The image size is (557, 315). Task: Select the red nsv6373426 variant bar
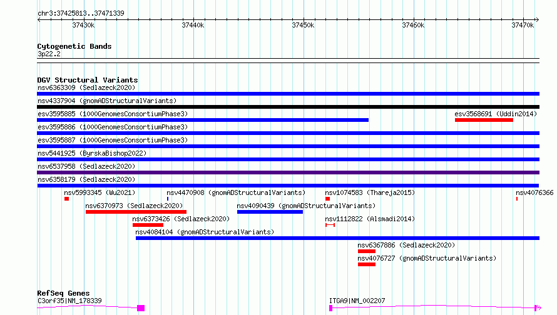tap(148, 225)
